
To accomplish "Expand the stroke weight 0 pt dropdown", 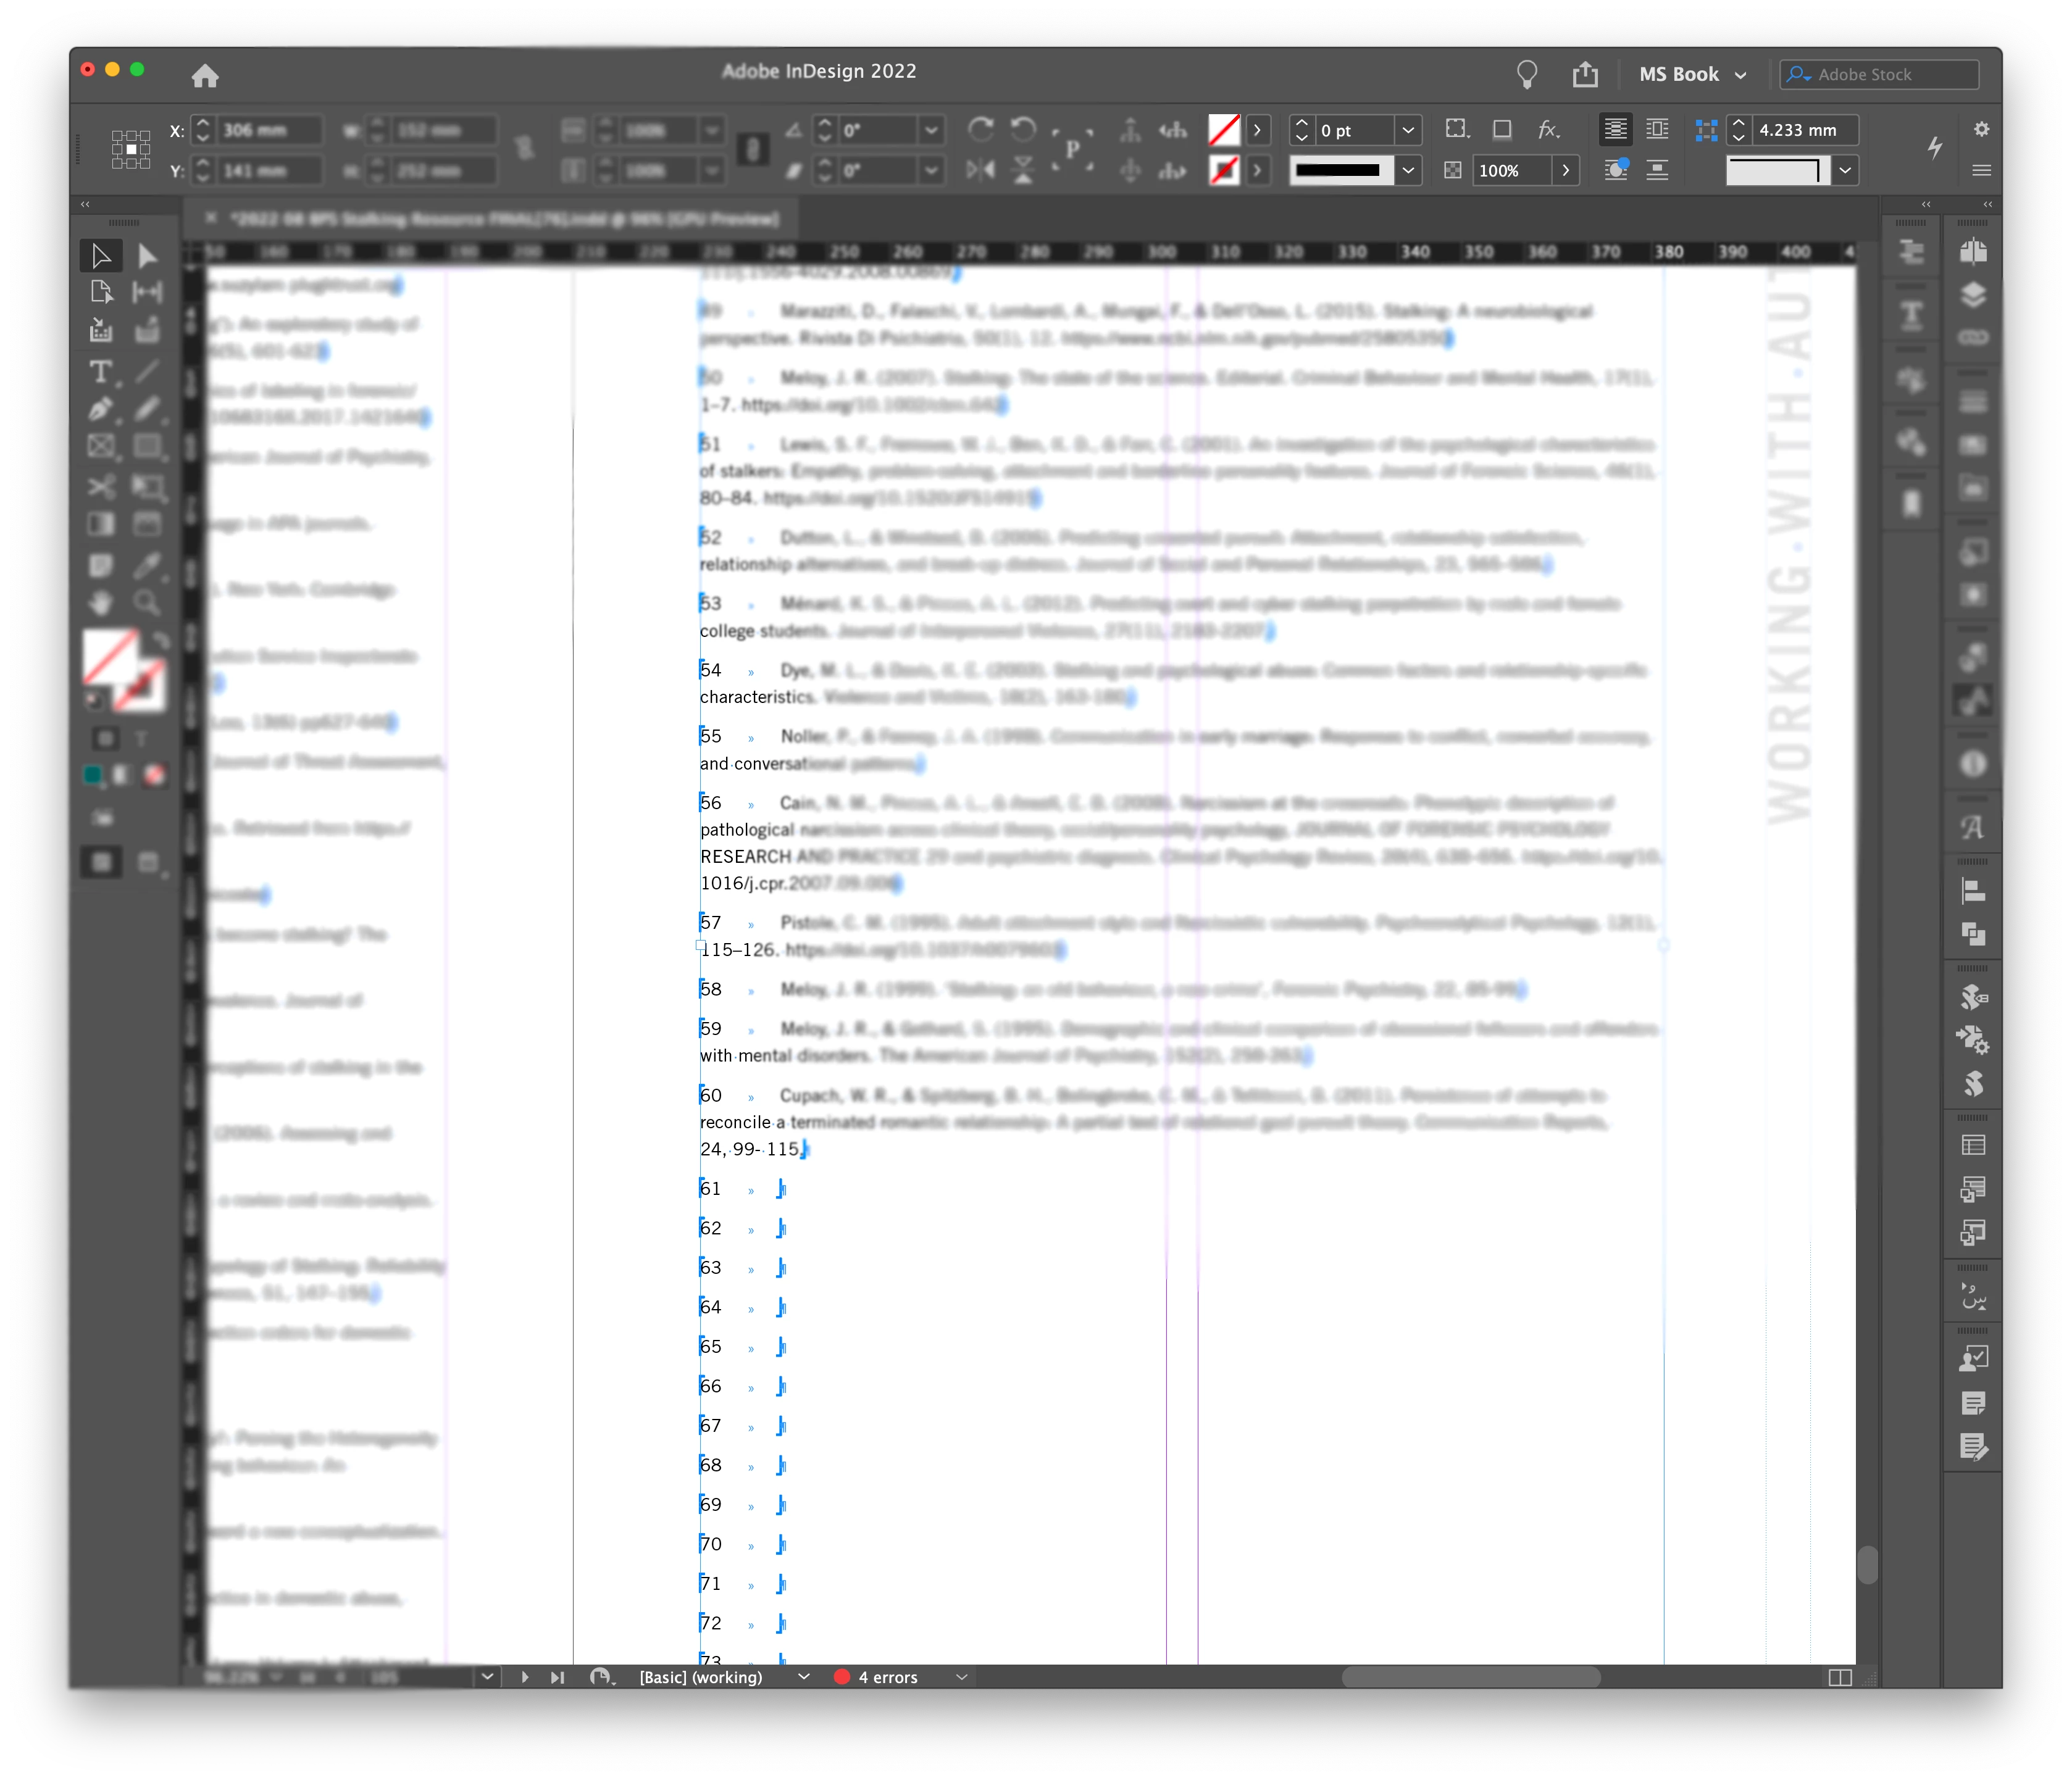I will [1408, 130].
